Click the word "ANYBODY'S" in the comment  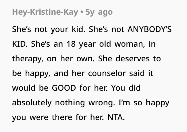click(x=150, y=29)
